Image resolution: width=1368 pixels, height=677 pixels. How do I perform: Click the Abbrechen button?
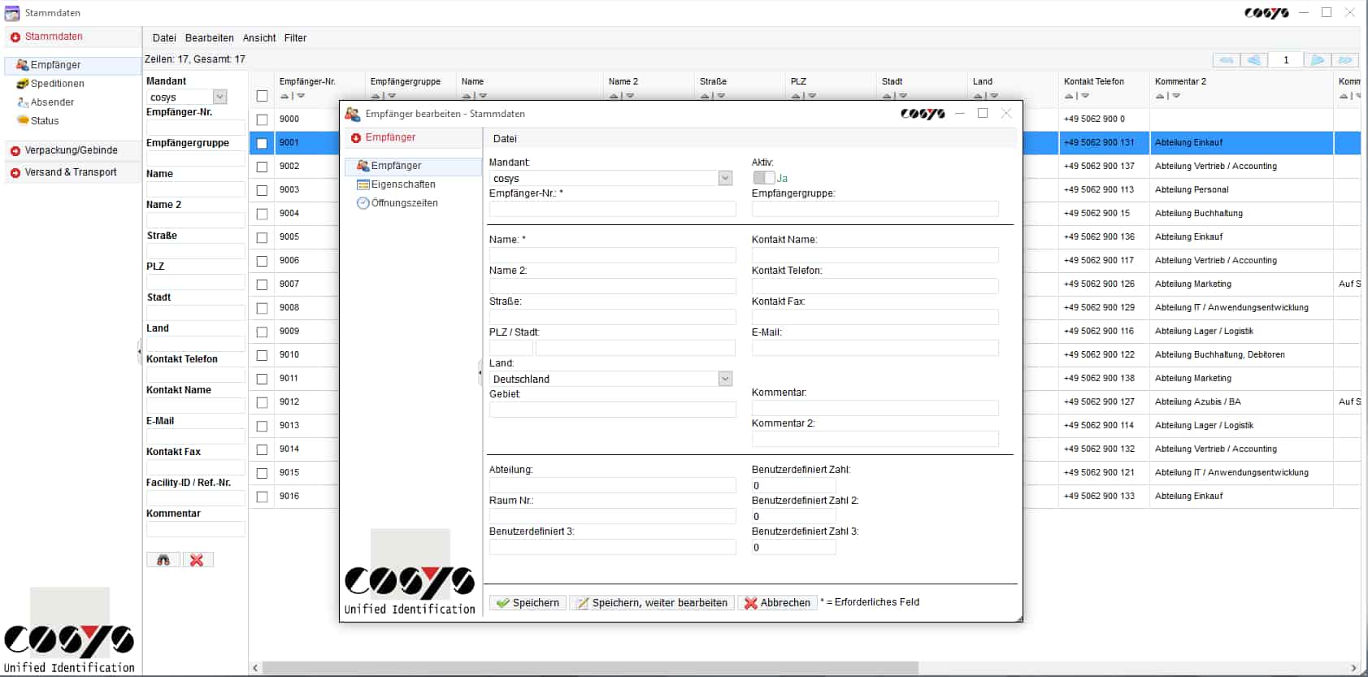point(776,603)
